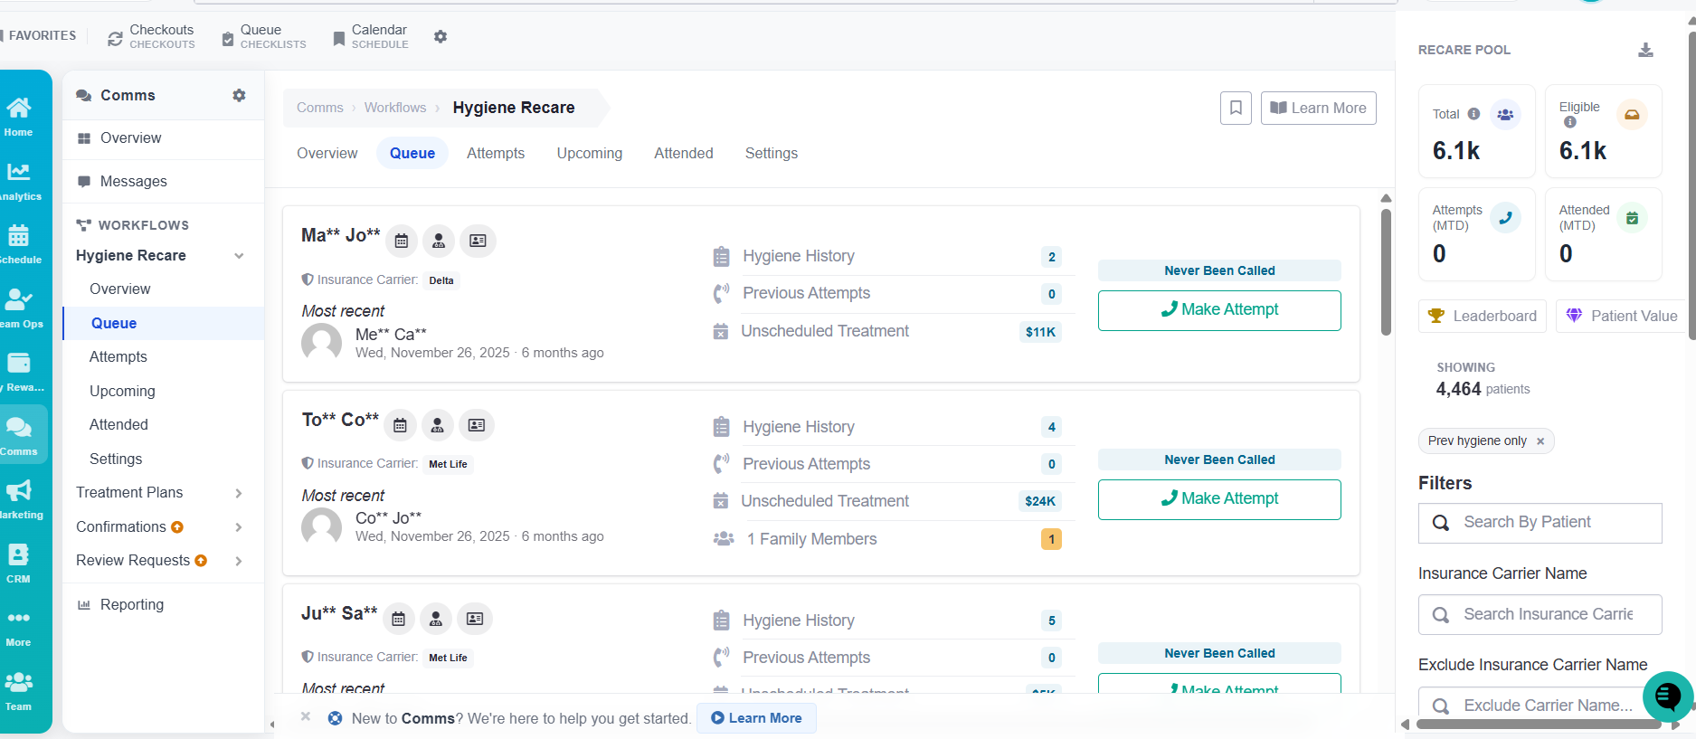This screenshot has width=1696, height=739.
Task: Download the Recare Pool data
Action: pos(1645,50)
